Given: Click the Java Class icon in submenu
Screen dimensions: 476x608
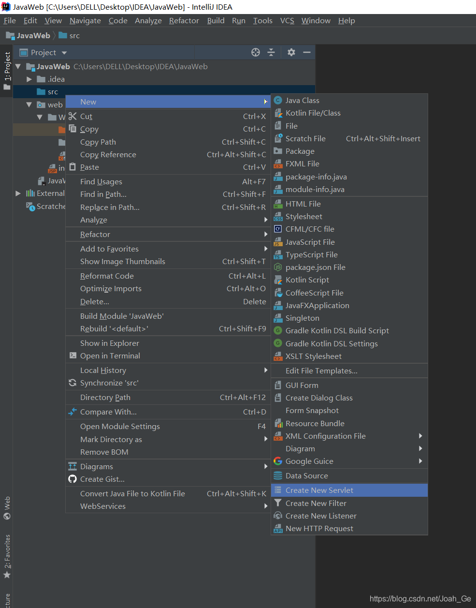Looking at the screenshot, I should point(278,101).
